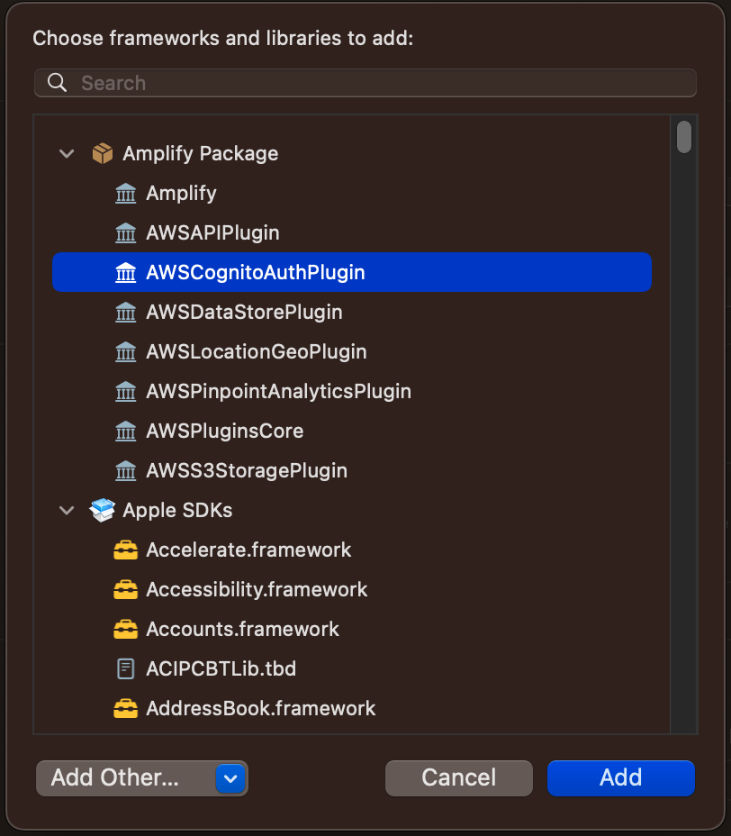This screenshot has height=836, width=731.
Task: Select the AWSPluginsCore library
Action: [x=352, y=431]
